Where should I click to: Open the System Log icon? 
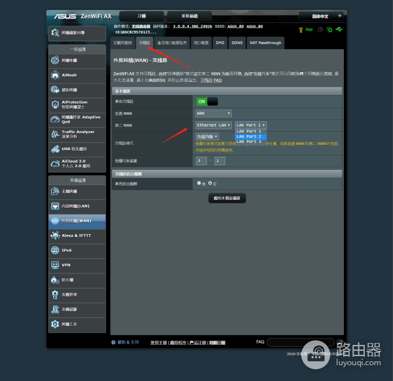[x=55, y=310]
